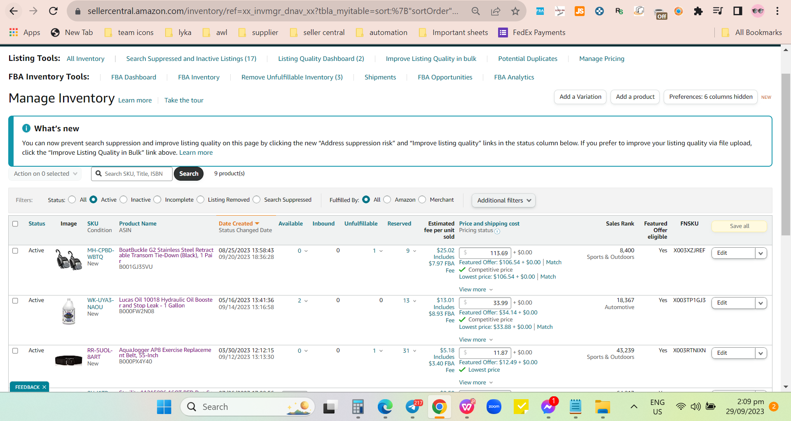Open the media control extension icon
791x421 pixels.
tap(718, 11)
